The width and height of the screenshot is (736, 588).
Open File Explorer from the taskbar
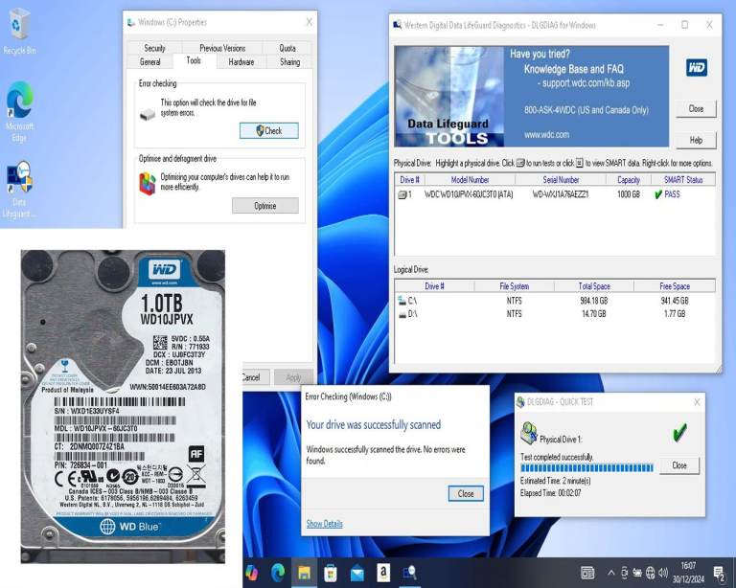click(305, 573)
